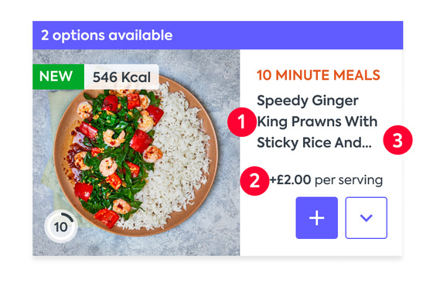The image size is (440, 290).
Task: Click the 'per serving' text
Action: 349,180
